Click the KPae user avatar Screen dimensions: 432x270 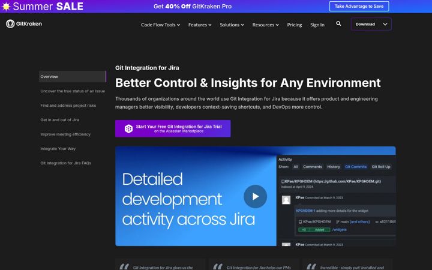click(x=286, y=200)
